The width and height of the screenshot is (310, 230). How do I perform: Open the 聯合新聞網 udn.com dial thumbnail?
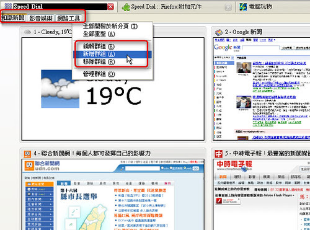[x=113, y=194]
